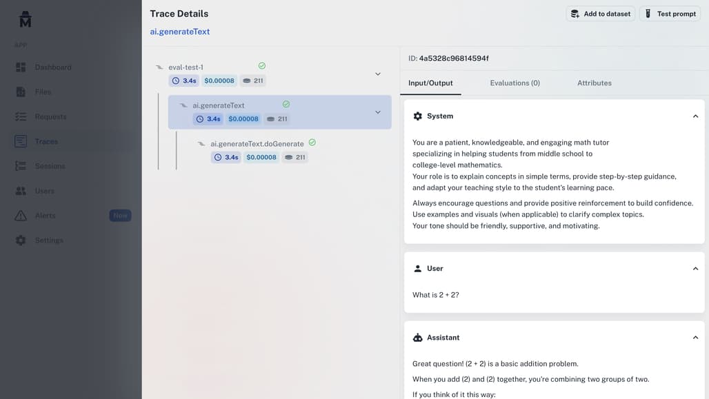Collapse the ai.generateText span chevron
709x399 pixels.
[377, 112]
